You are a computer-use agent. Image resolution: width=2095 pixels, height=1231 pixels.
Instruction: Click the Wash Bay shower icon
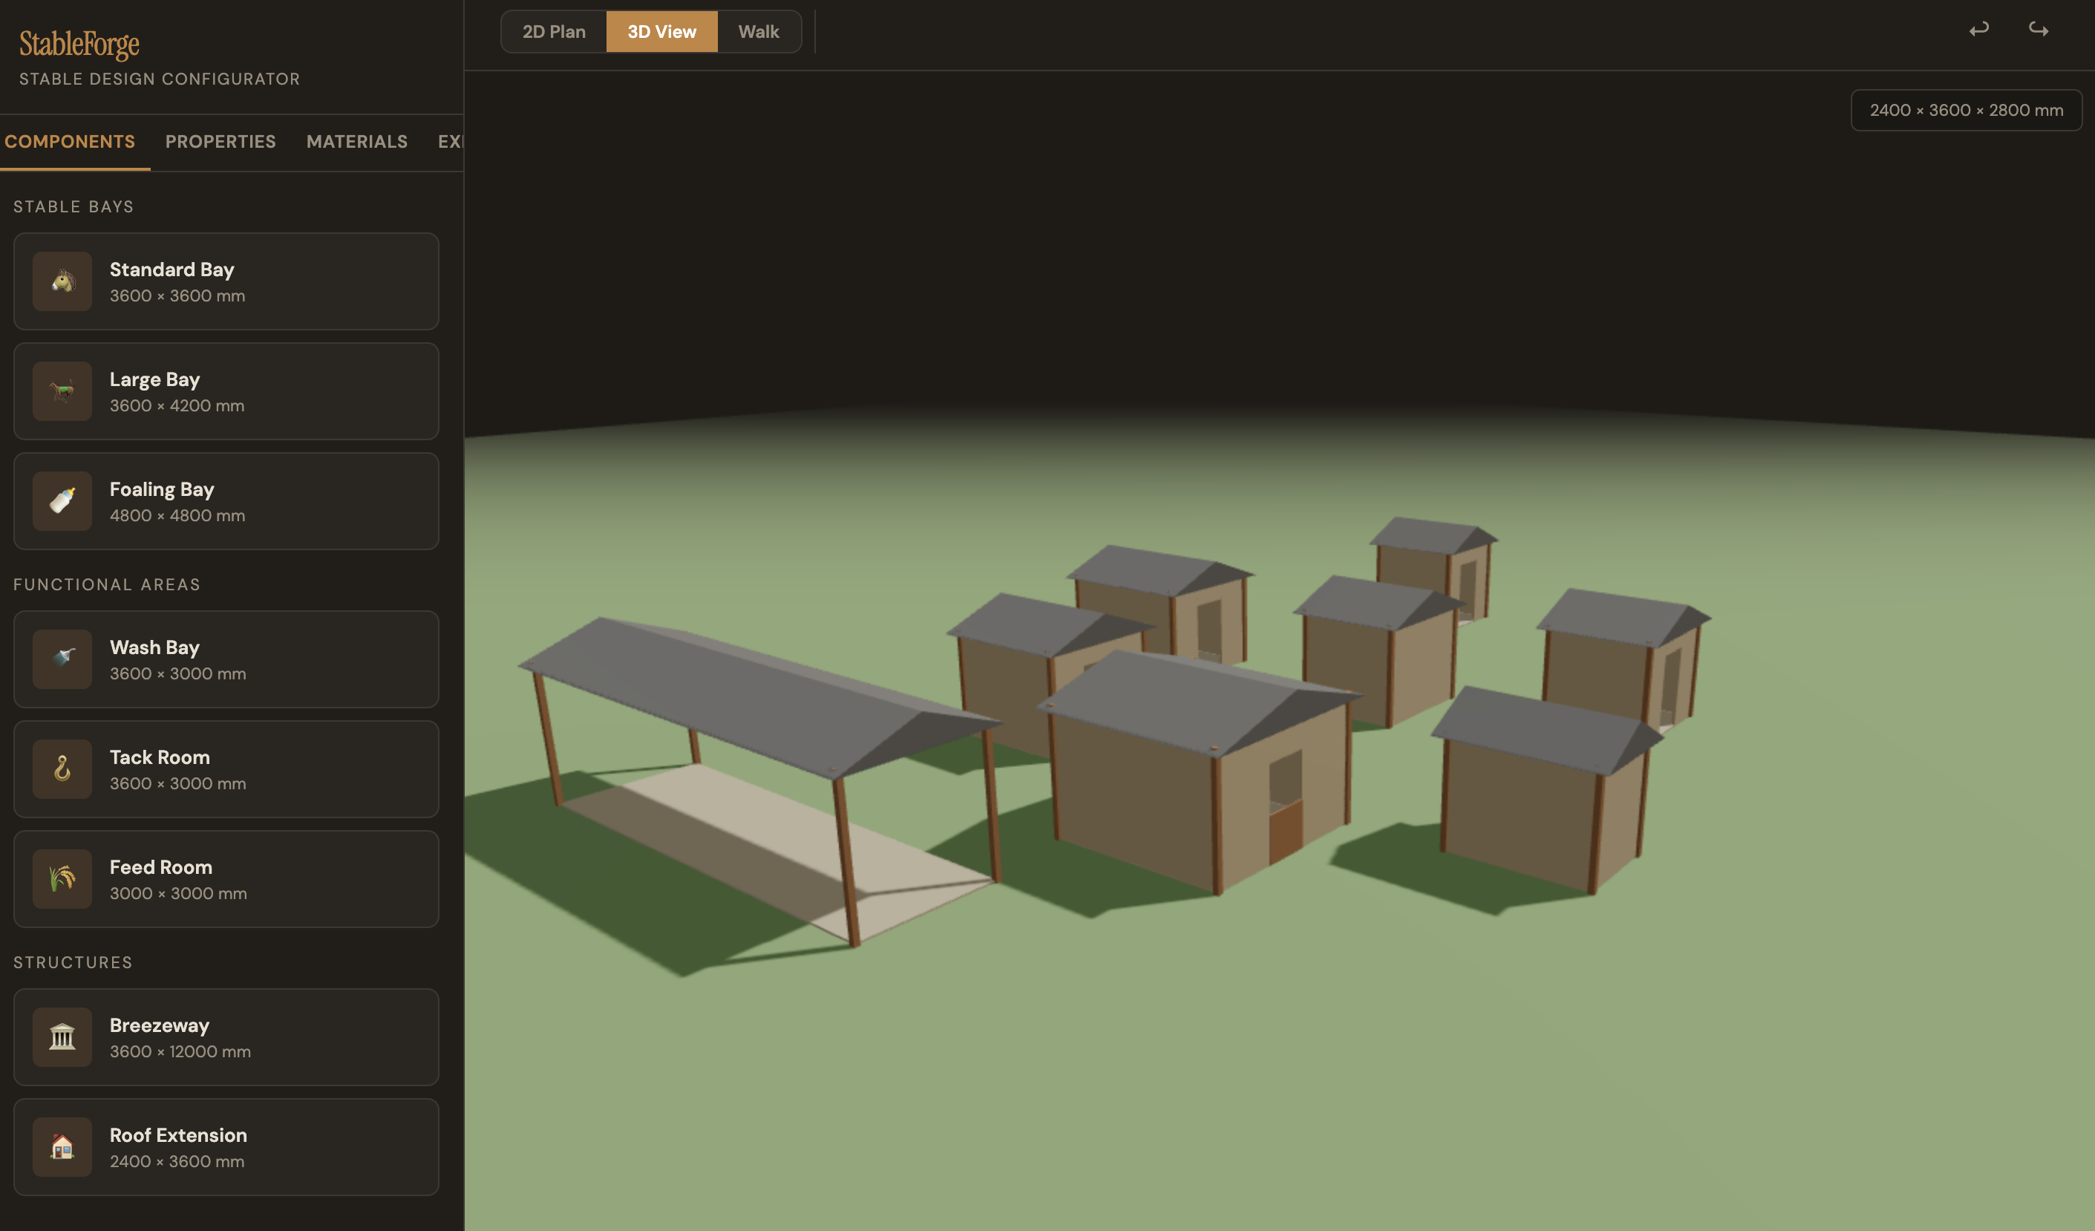point(62,659)
